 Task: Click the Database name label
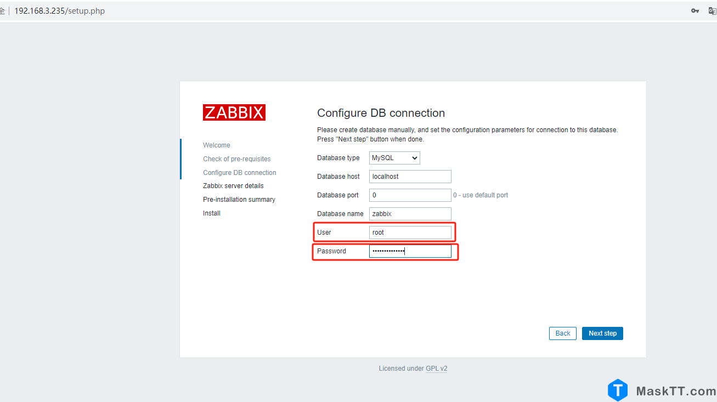click(340, 214)
